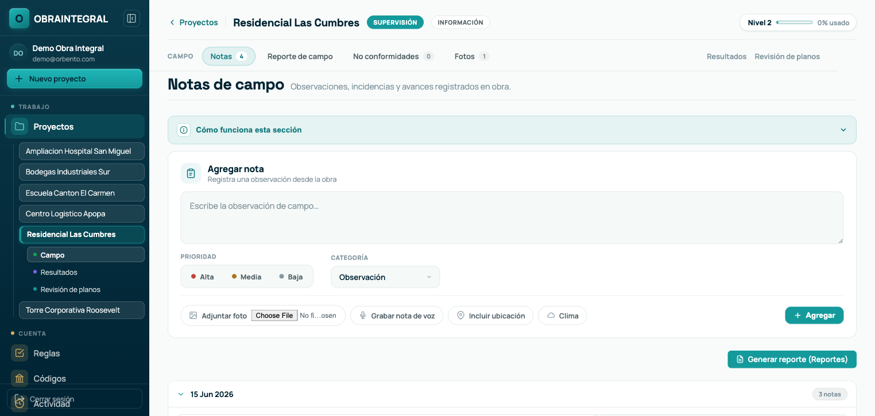This screenshot has height=416, width=875.
Task: Click the Agregar button
Action: 814,316
